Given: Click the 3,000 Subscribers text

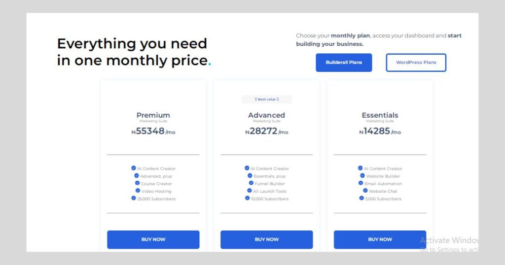Looking at the screenshot, I should [x=383, y=199].
